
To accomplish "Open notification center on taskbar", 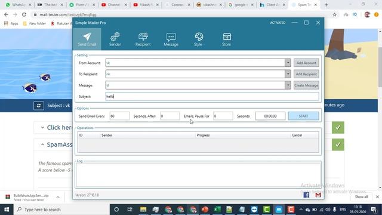I will (x=374, y=210).
